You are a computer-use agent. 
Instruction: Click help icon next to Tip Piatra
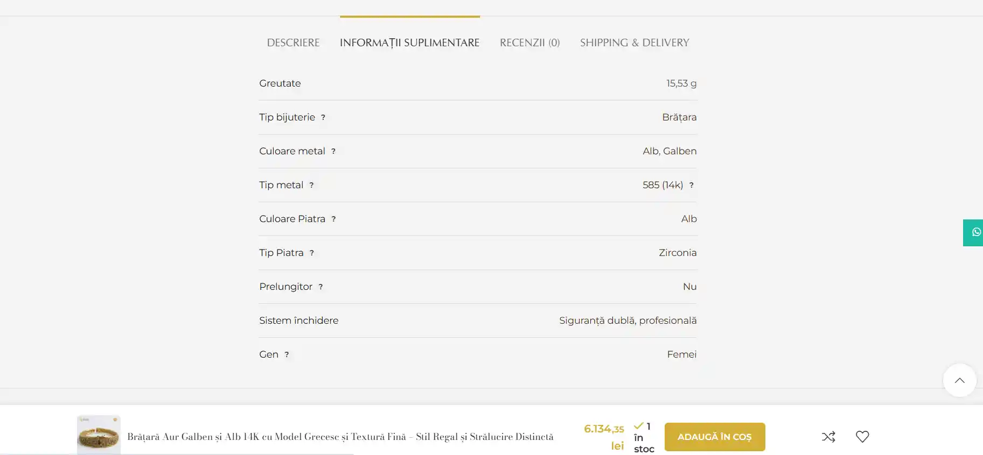coord(311,253)
